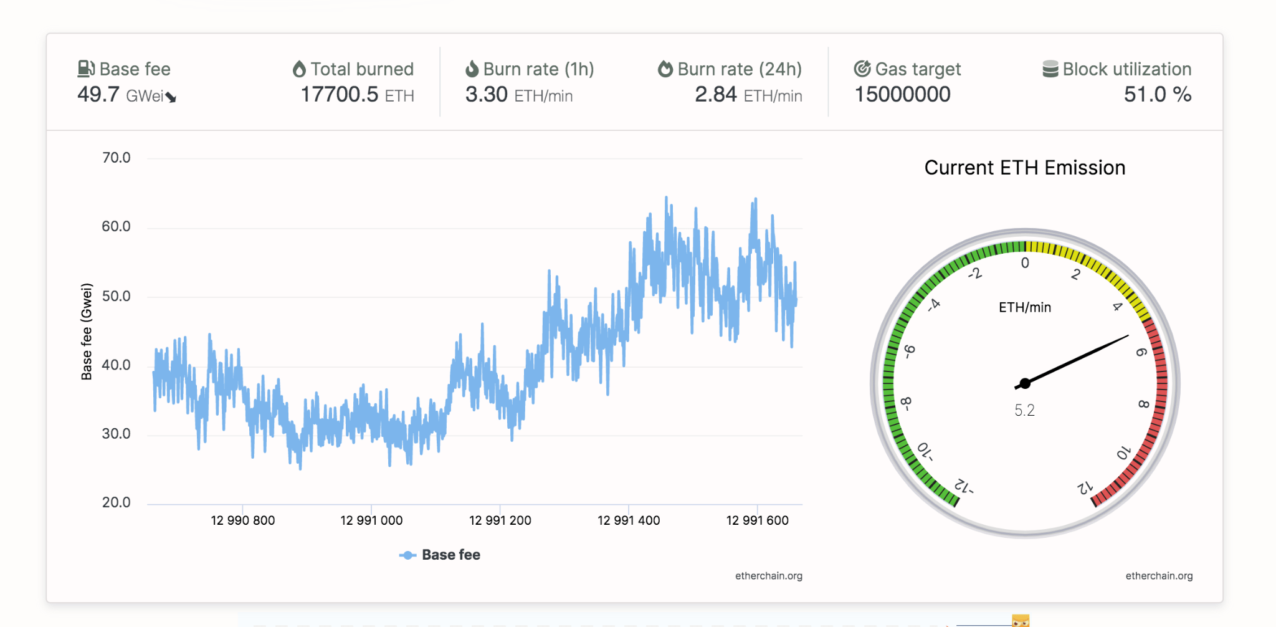The width and height of the screenshot is (1276, 627).
Task: Click the Burn rate (24h) fire icon
Action: tap(665, 69)
